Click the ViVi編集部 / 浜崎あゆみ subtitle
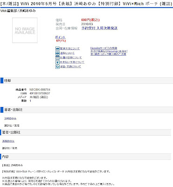173x187 pixels. pos(18,11)
